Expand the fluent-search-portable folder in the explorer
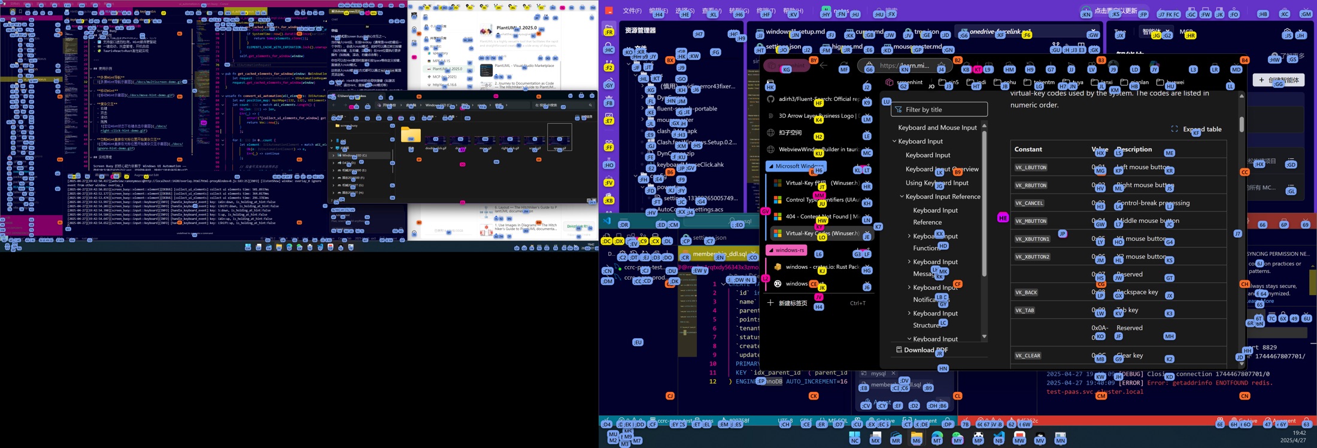Image resolution: width=1317 pixels, height=448 pixels. (x=643, y=109)
